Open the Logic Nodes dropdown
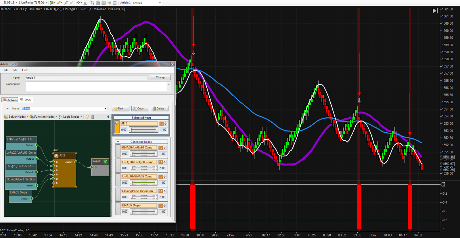Screen dimensions: 460x238 pyautogui.click(x=71, y=117)
